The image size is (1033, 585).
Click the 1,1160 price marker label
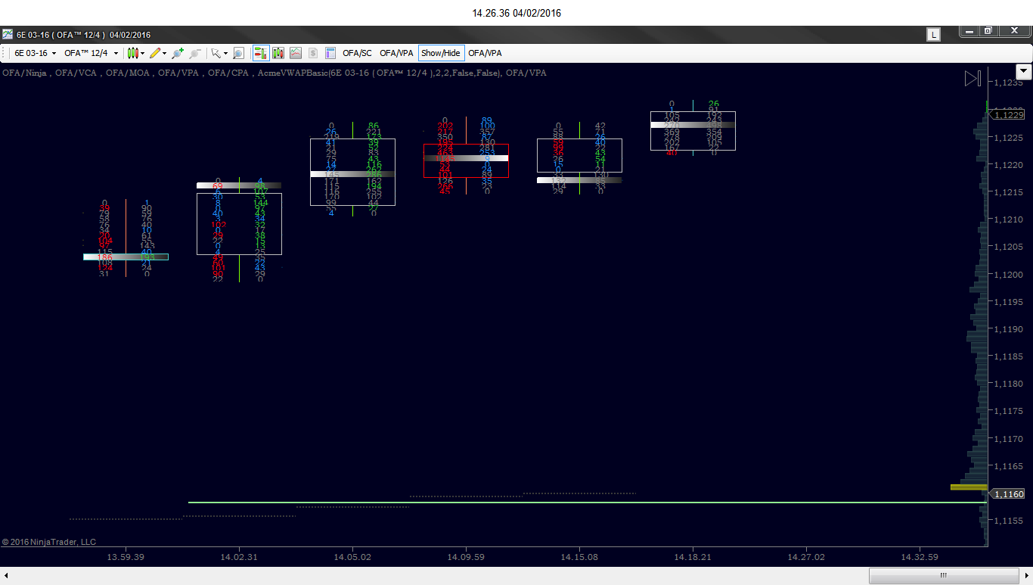(1008, 493)
